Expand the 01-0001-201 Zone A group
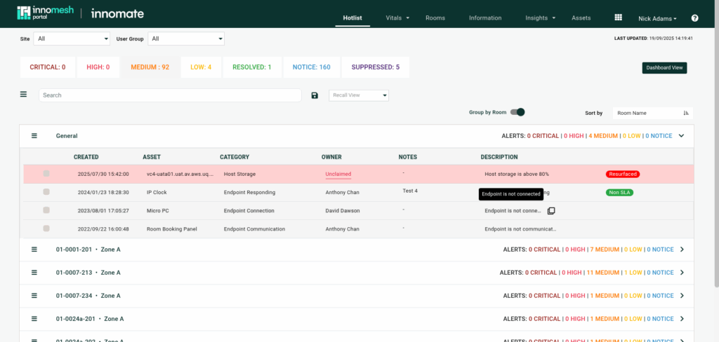Screen dimensions: 719x342 (682, 249)
